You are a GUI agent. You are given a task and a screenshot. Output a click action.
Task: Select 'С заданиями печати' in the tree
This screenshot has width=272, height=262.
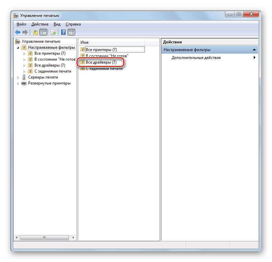[x=53, y=71]
